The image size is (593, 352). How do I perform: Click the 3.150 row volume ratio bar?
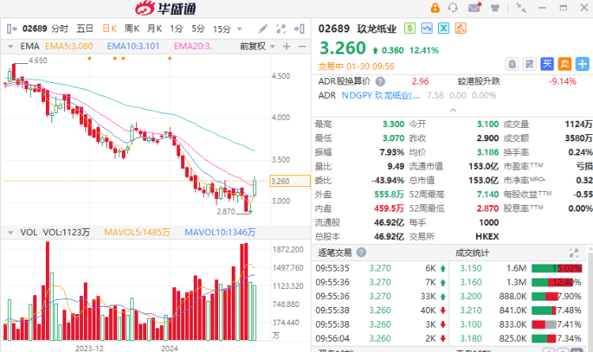557,268
